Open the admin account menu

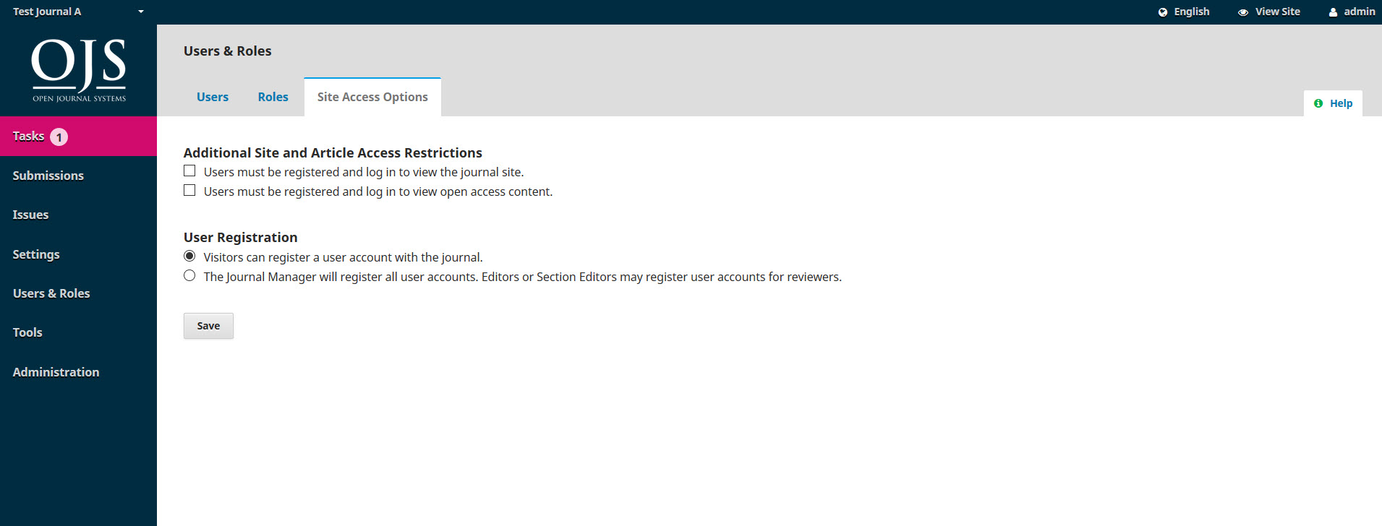click(x=1358, y=12)
